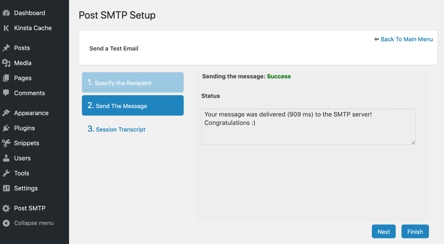The width and height of the screenshot is (444, 244).
Task: Click the Appearance paintbrush icon
Action: pos(6,113)
